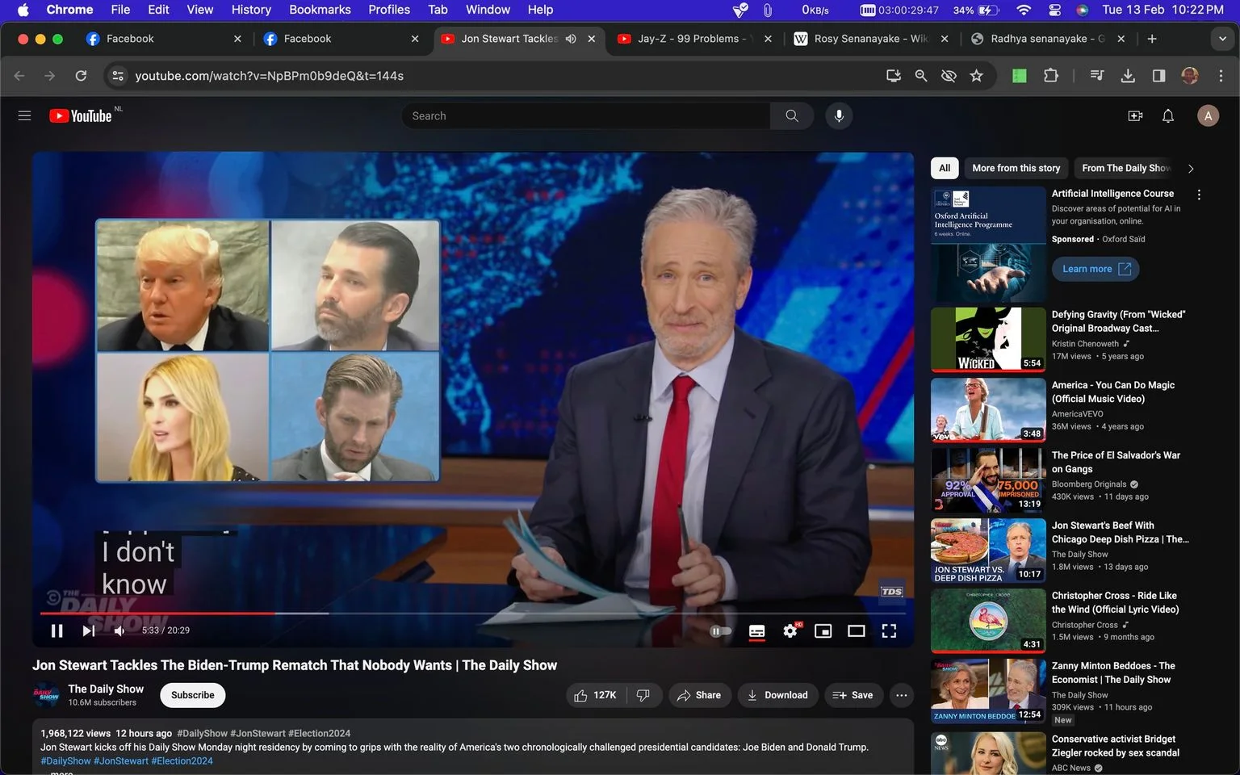Viewport: 1240px width, 775px height.
Task: Open Zanny Minton Beddoes video
Action: point(988,691)
